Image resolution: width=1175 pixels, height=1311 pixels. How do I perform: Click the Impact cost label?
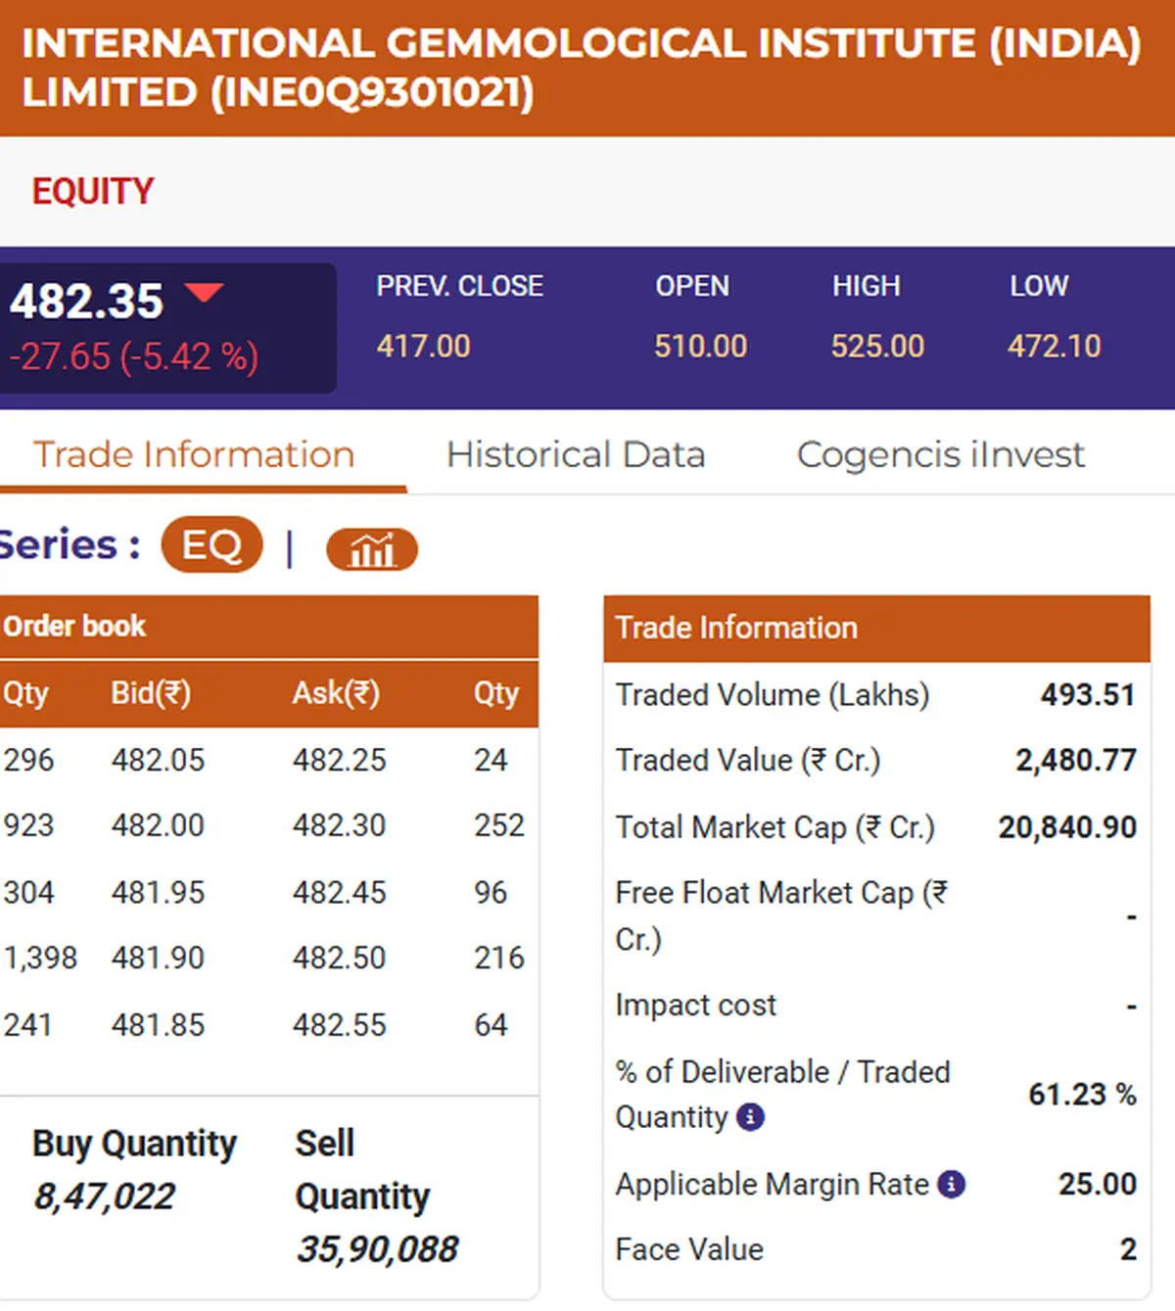[695, 1006]
